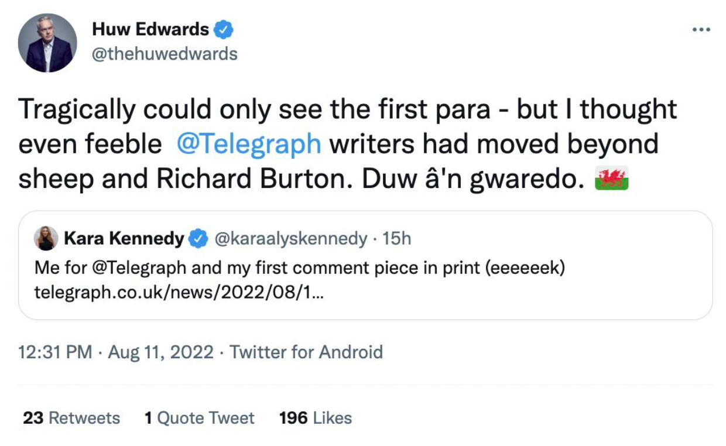
Task: Open the three-dot more options menu
Action: pos(700,30)
